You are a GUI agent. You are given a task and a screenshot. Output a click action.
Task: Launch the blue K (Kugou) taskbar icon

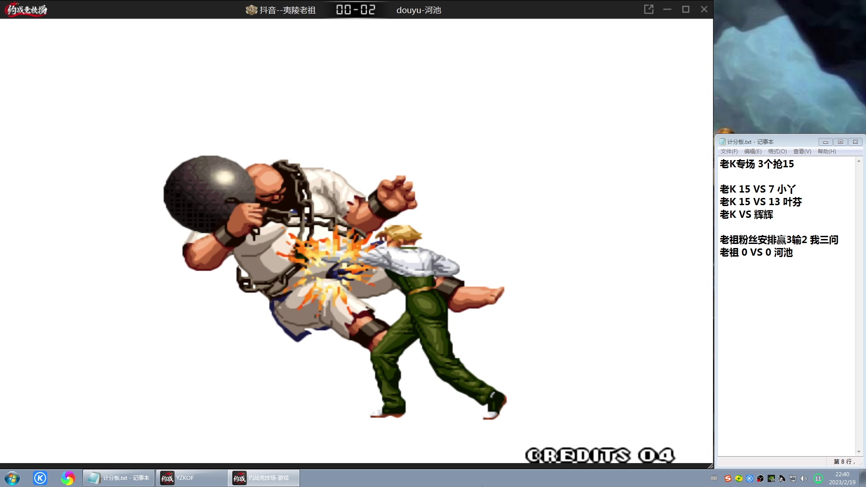(x=40, y=478)
